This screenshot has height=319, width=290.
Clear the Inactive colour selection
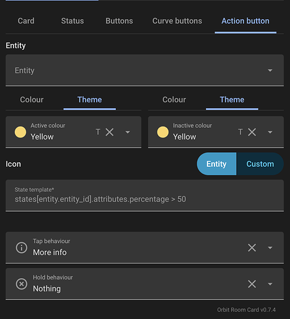[252, 132]
